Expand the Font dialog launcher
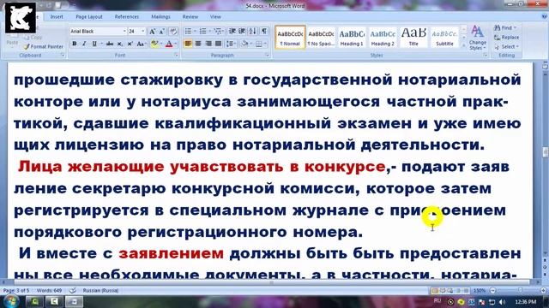The height and width of the screenshot is (308, 549). (176, 55)
